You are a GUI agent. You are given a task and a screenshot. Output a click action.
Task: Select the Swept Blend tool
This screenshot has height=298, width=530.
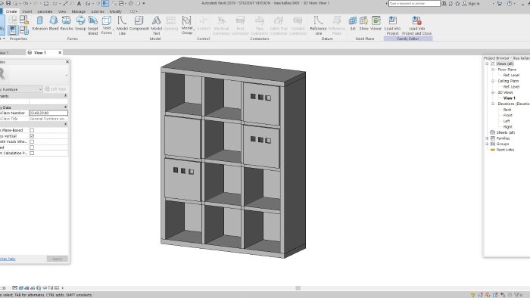93,25
